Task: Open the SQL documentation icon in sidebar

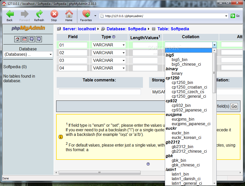Action: point(39,39)
